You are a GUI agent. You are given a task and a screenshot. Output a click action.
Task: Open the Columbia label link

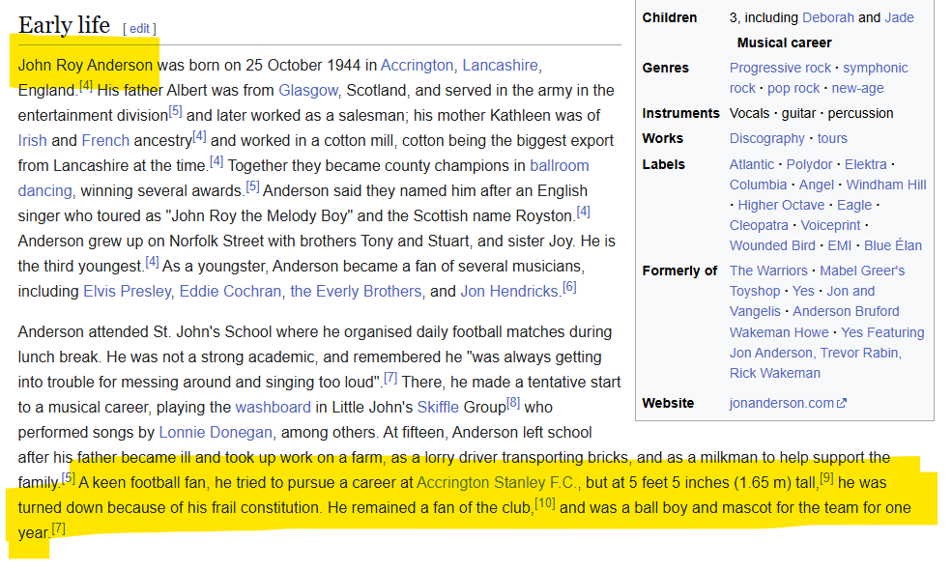[759, 185]
